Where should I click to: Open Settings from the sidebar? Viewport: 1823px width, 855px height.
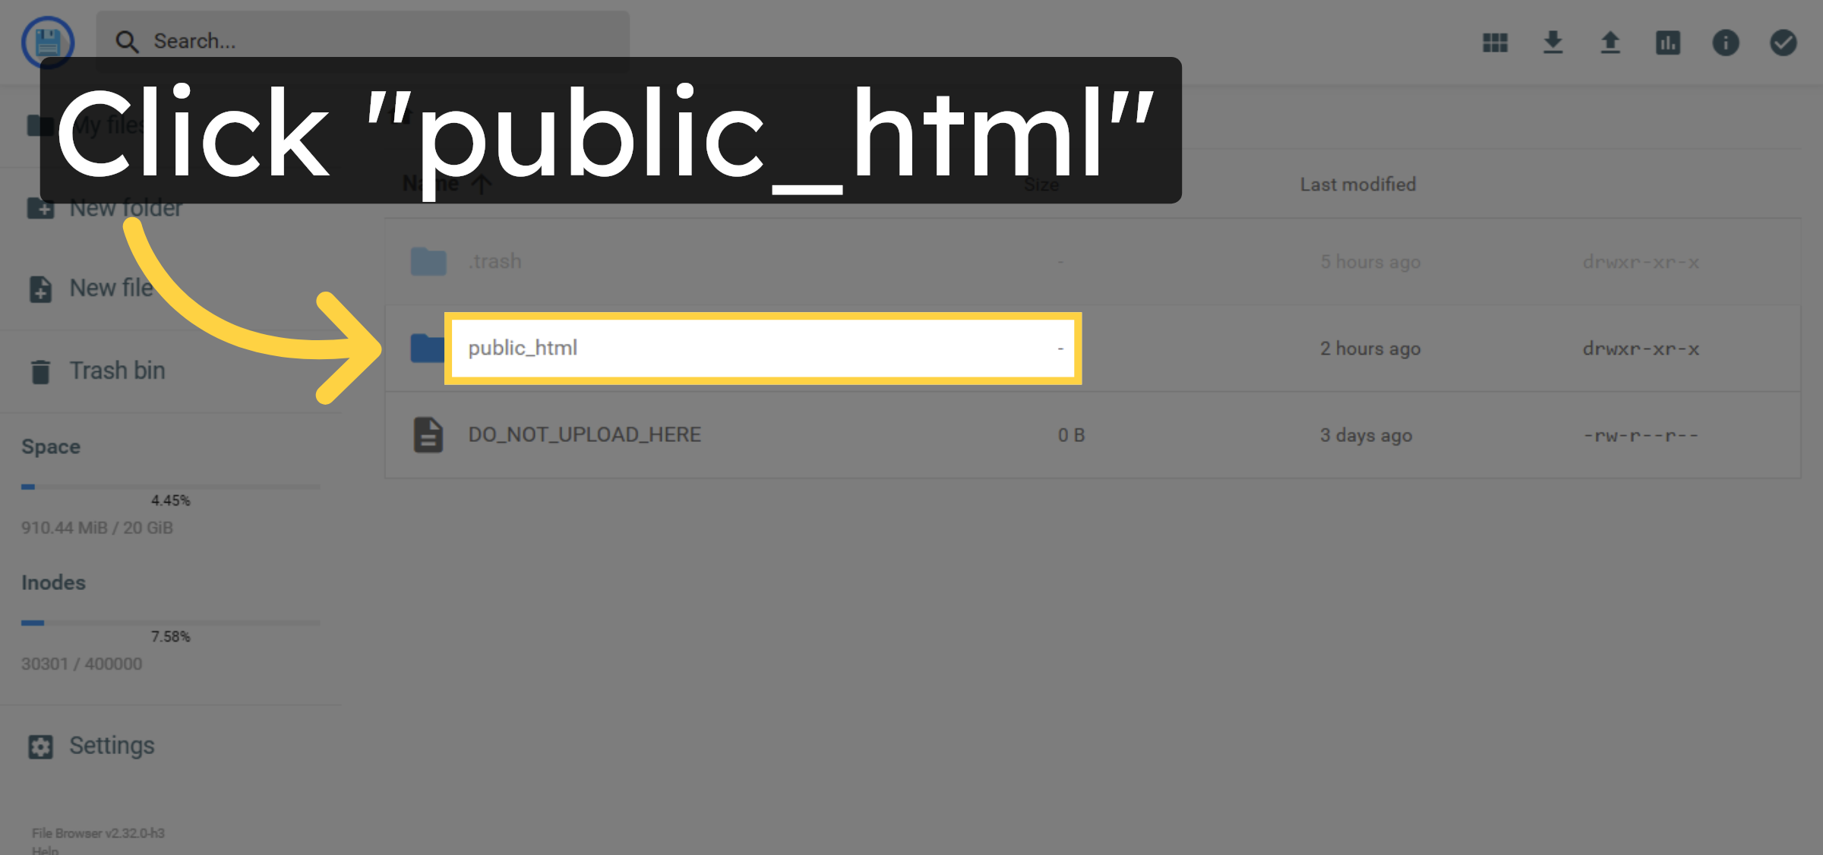click(112, 746)
